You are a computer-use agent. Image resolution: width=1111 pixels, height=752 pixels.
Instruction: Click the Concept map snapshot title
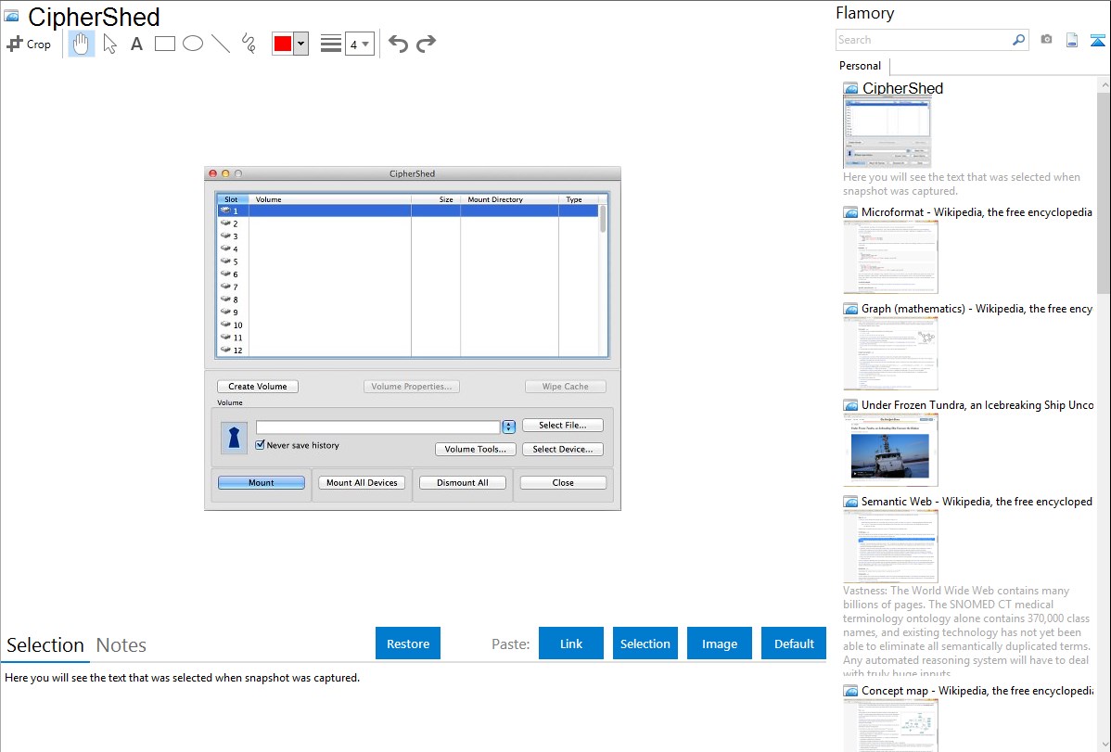977,690
